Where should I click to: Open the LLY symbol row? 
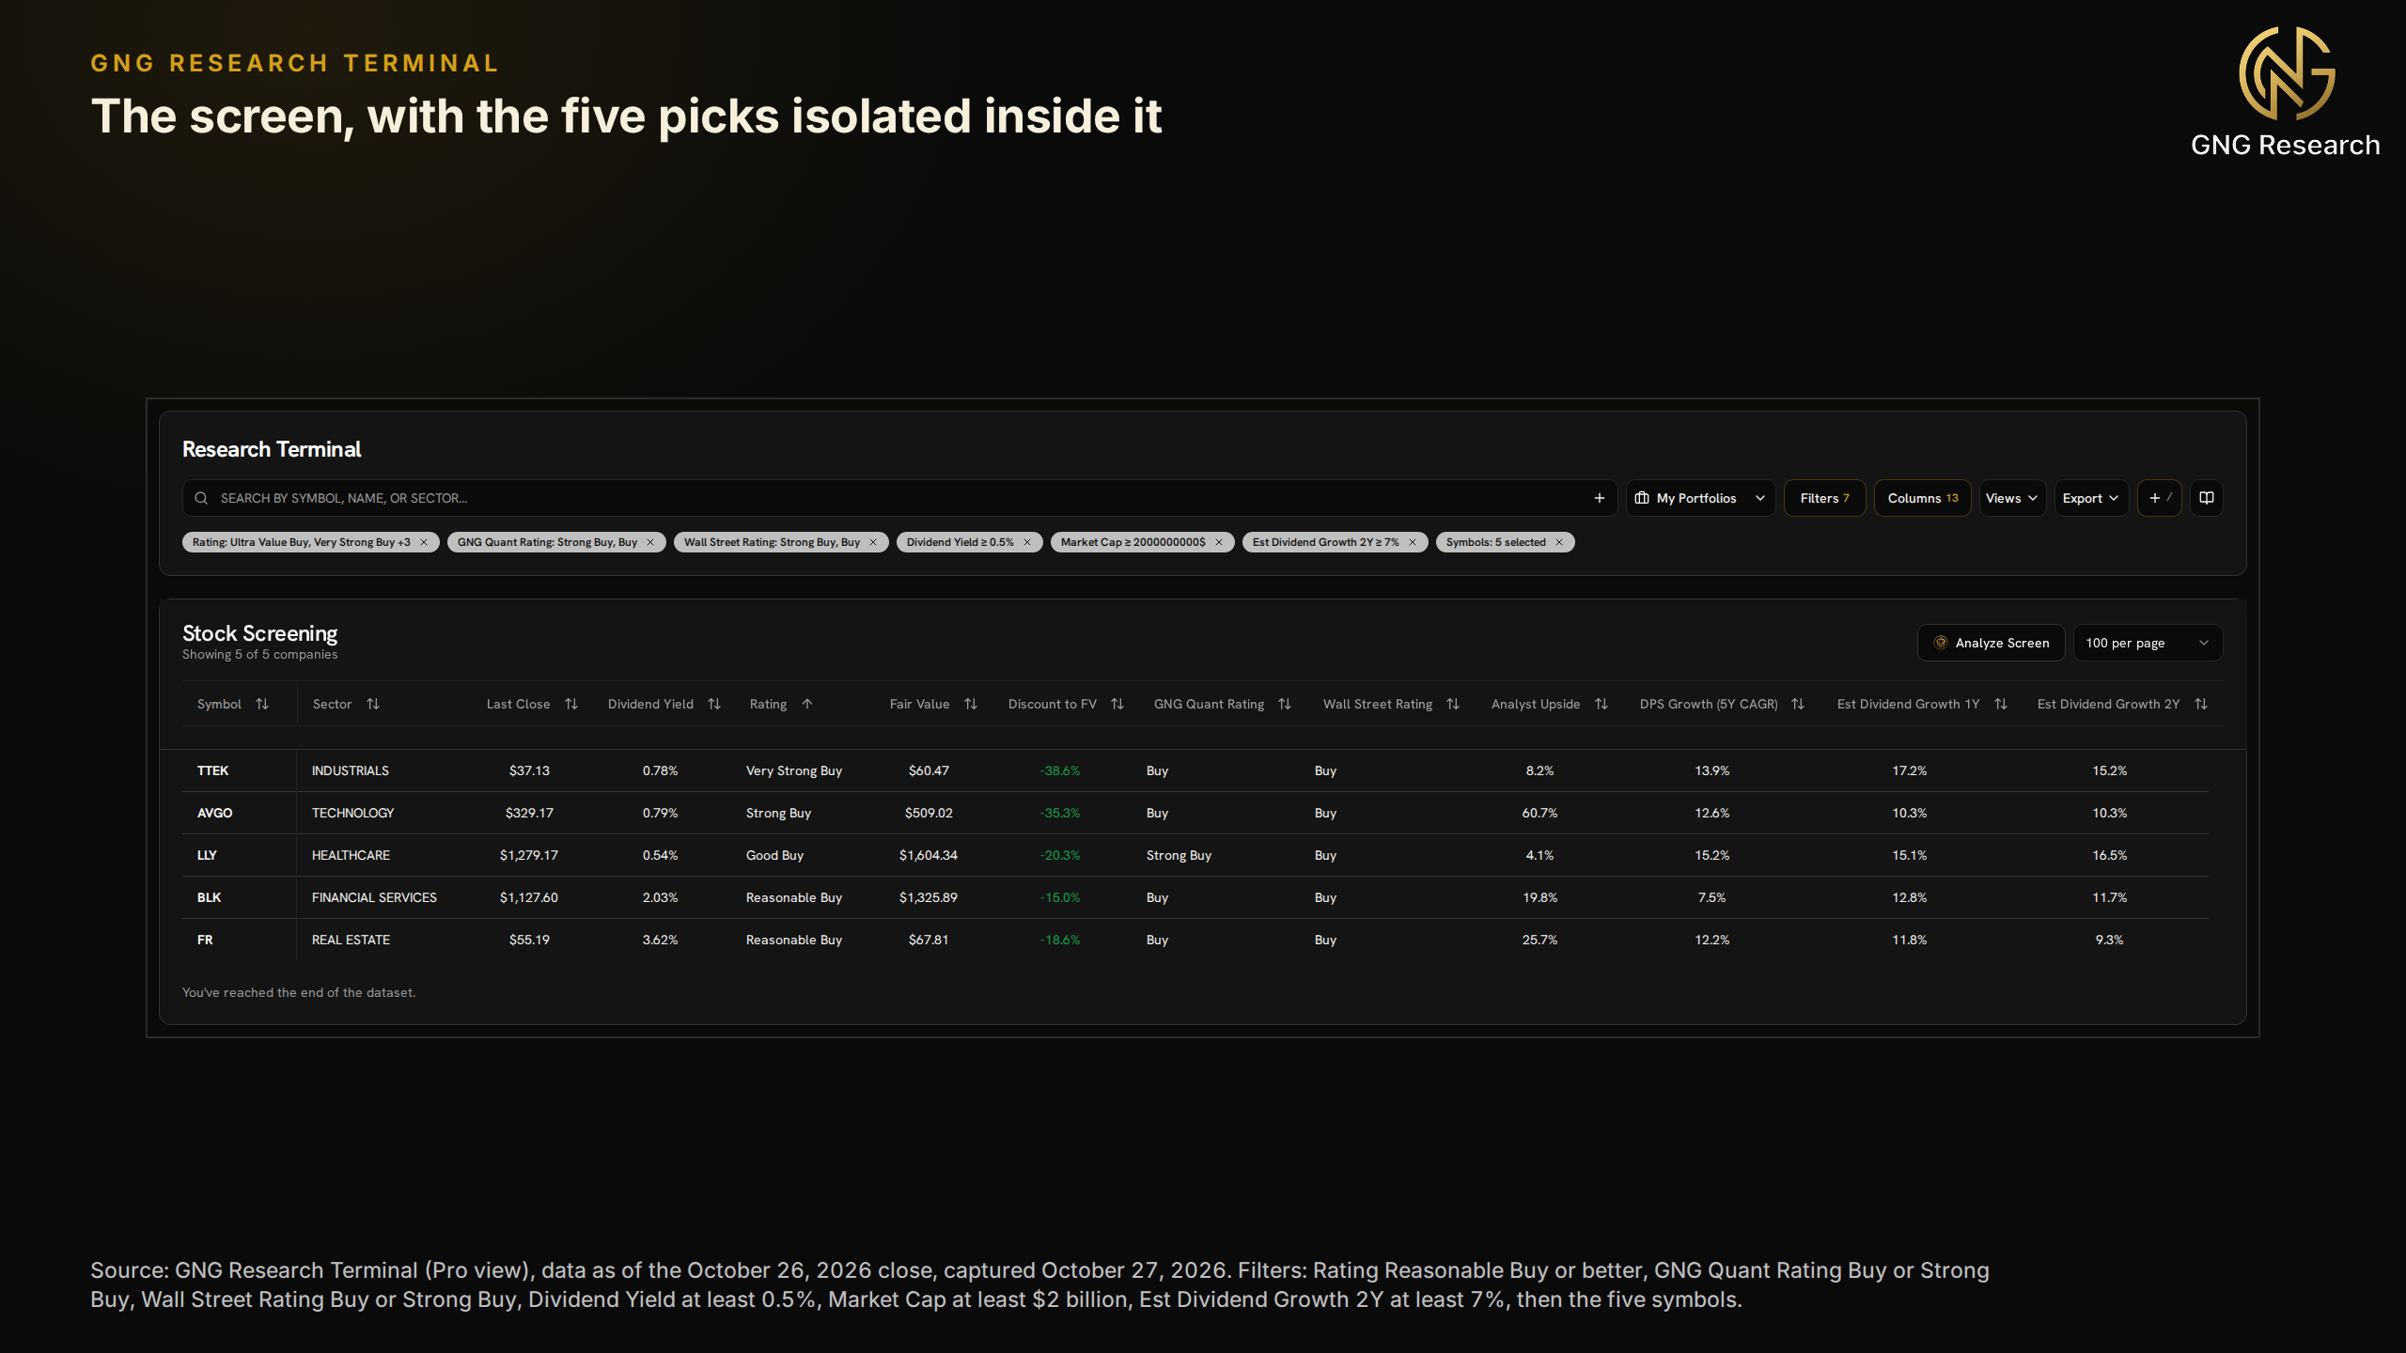tap(207, 855)
